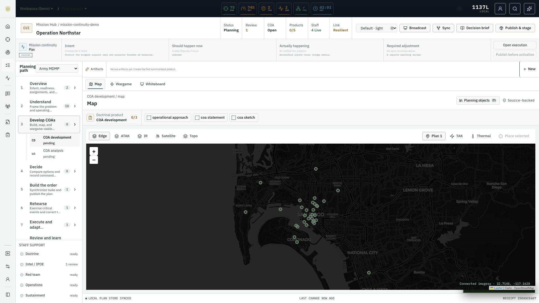The width and height of the screenshot is (539, 303).
Task: Open the 2 THR threat indicator
Action: [x=266, y=9]
